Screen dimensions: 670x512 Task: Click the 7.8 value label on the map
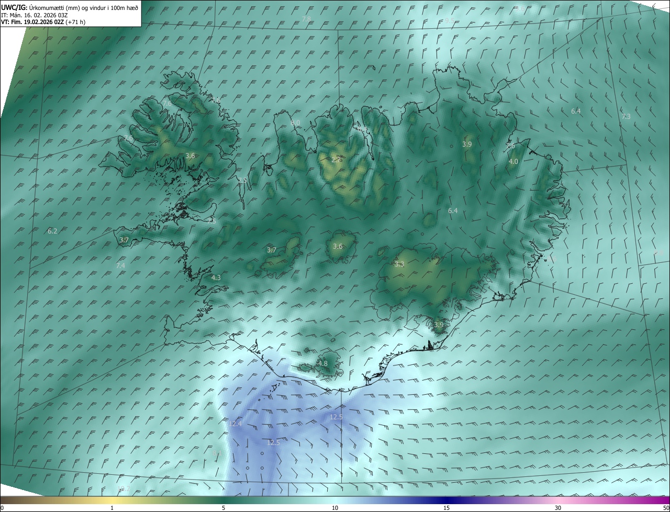pos(307,19)
